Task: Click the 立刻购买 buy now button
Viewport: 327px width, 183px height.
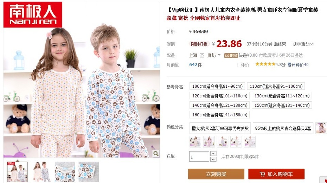Action: point(216,174)
